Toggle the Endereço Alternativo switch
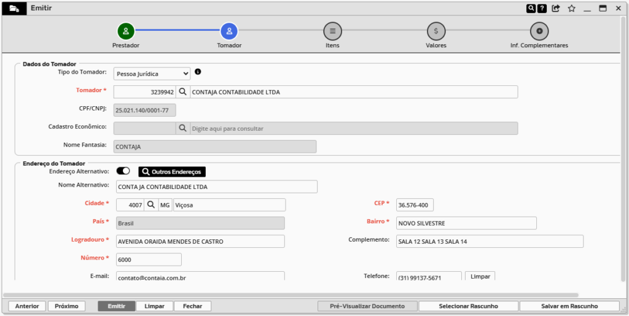The image size is (629, 316). pos(123,171)
